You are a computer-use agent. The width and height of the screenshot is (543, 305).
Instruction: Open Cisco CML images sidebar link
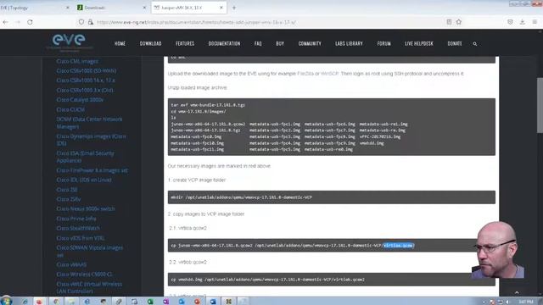pos(77,61)
